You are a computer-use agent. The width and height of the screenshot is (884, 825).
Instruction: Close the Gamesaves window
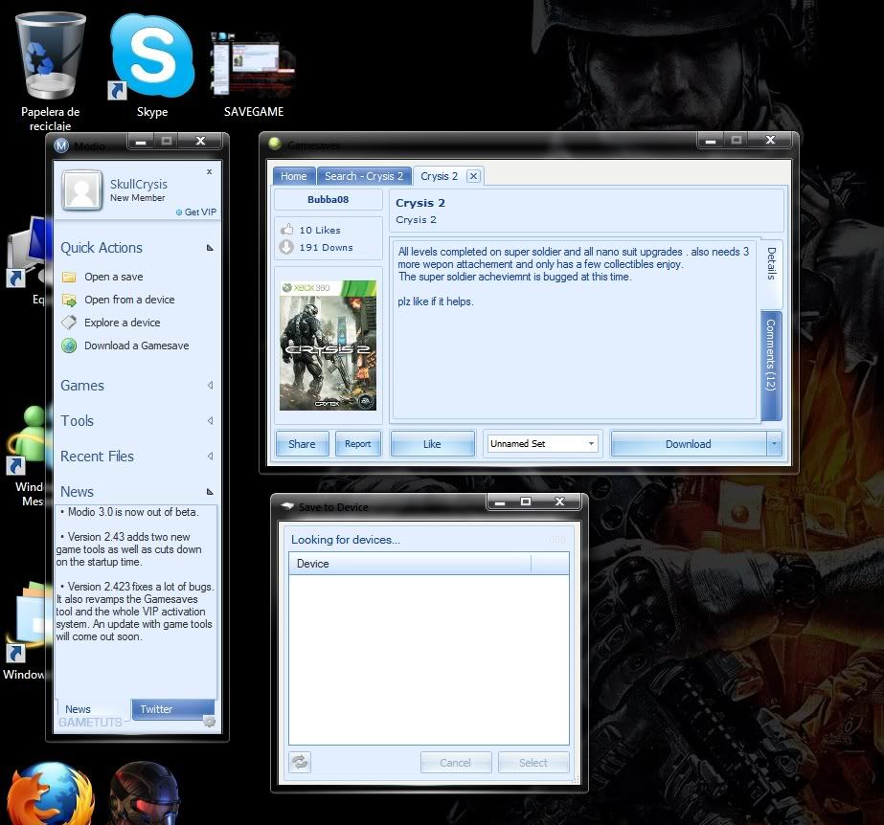pos(771,140)
